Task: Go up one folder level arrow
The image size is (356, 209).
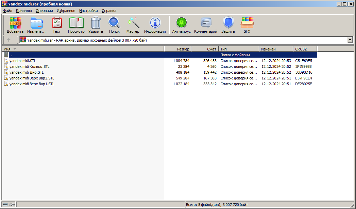Action: pyautogui.click(x=9, y=40)
